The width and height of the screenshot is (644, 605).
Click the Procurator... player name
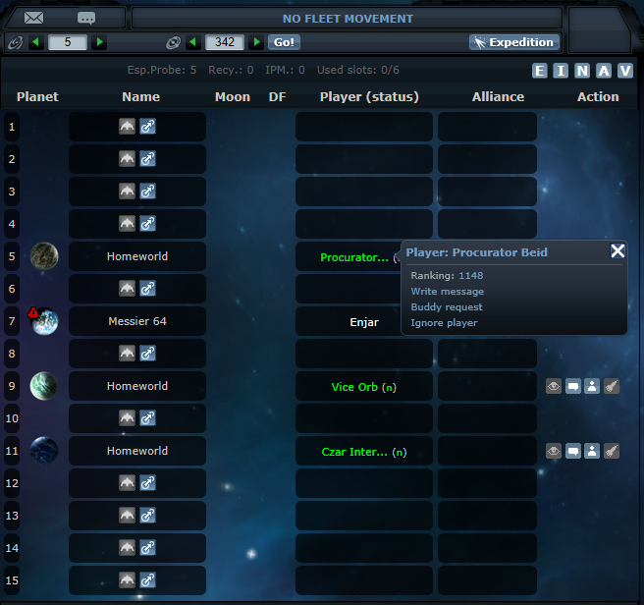pyautogui.click(x=354, y=257)
